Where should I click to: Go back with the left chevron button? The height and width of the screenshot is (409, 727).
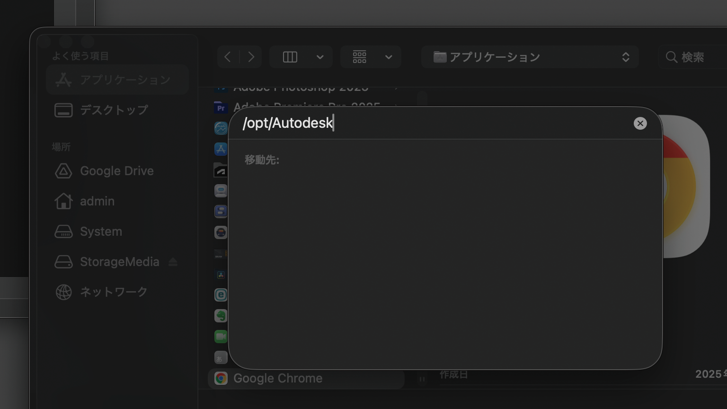[228, 57]
